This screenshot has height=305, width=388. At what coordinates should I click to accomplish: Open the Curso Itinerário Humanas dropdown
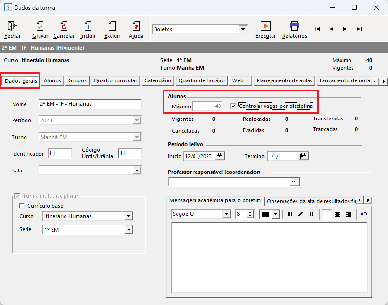pyautogui.click(x=129, y=216)
